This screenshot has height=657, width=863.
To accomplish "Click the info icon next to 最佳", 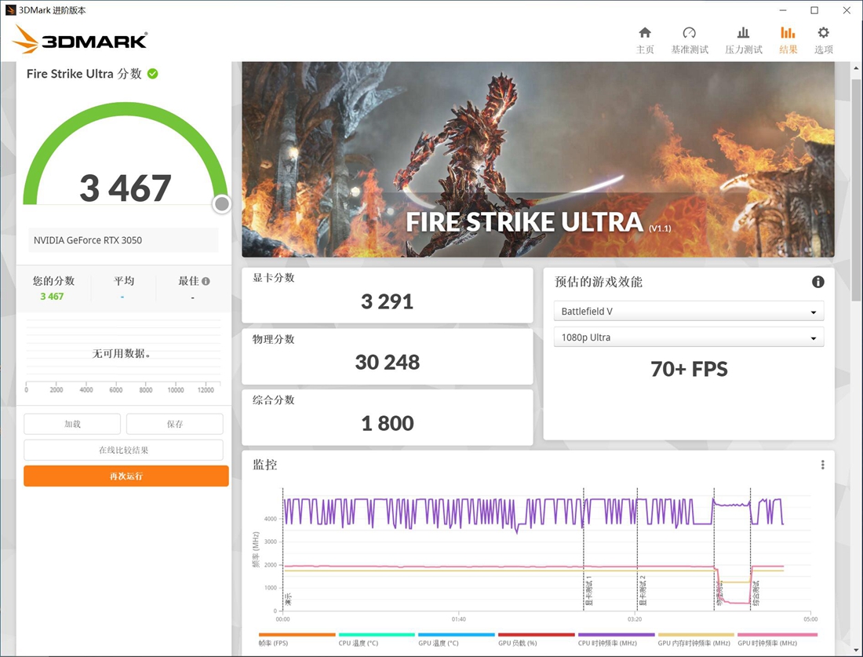I will pos(206,280).
